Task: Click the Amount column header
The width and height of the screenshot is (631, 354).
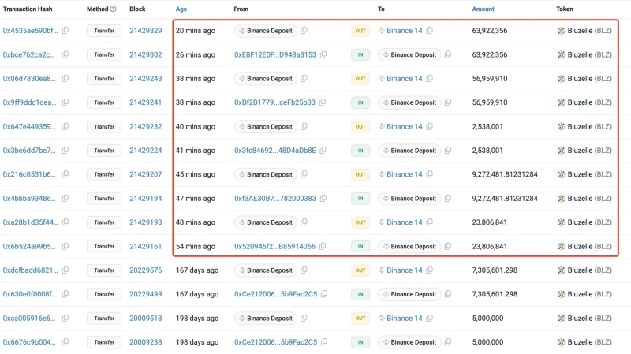Action: [485, 9]
